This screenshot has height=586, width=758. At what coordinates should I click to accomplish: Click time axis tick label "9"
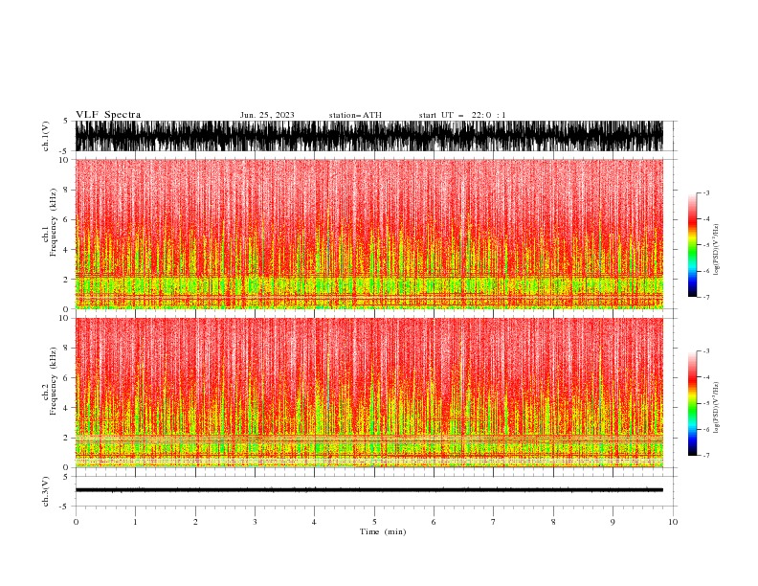(x=613, y=522)
